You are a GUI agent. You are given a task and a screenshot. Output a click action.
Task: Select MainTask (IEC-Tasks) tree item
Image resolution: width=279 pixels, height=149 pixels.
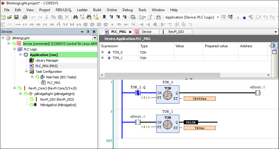(61, 77)
